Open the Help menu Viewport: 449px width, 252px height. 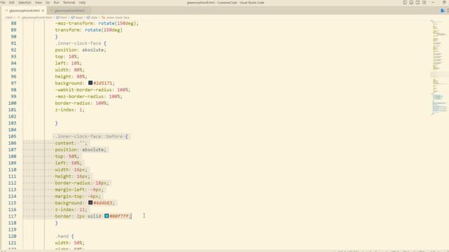(82, 3)
